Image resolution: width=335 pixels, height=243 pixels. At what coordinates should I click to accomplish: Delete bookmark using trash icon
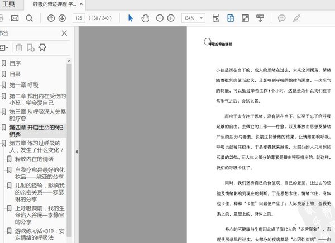coord(20,48)
